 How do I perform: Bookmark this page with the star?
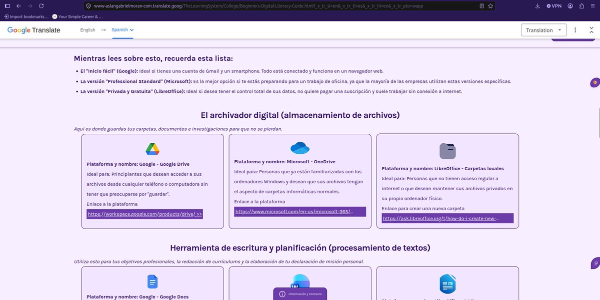(x=490, y=6)
